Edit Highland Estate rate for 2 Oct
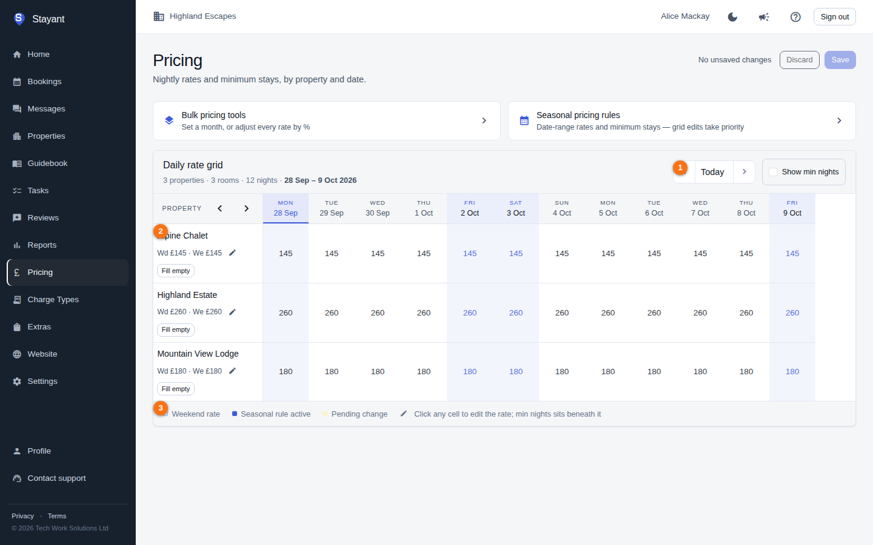873x545 pixels. coord(470,312)
